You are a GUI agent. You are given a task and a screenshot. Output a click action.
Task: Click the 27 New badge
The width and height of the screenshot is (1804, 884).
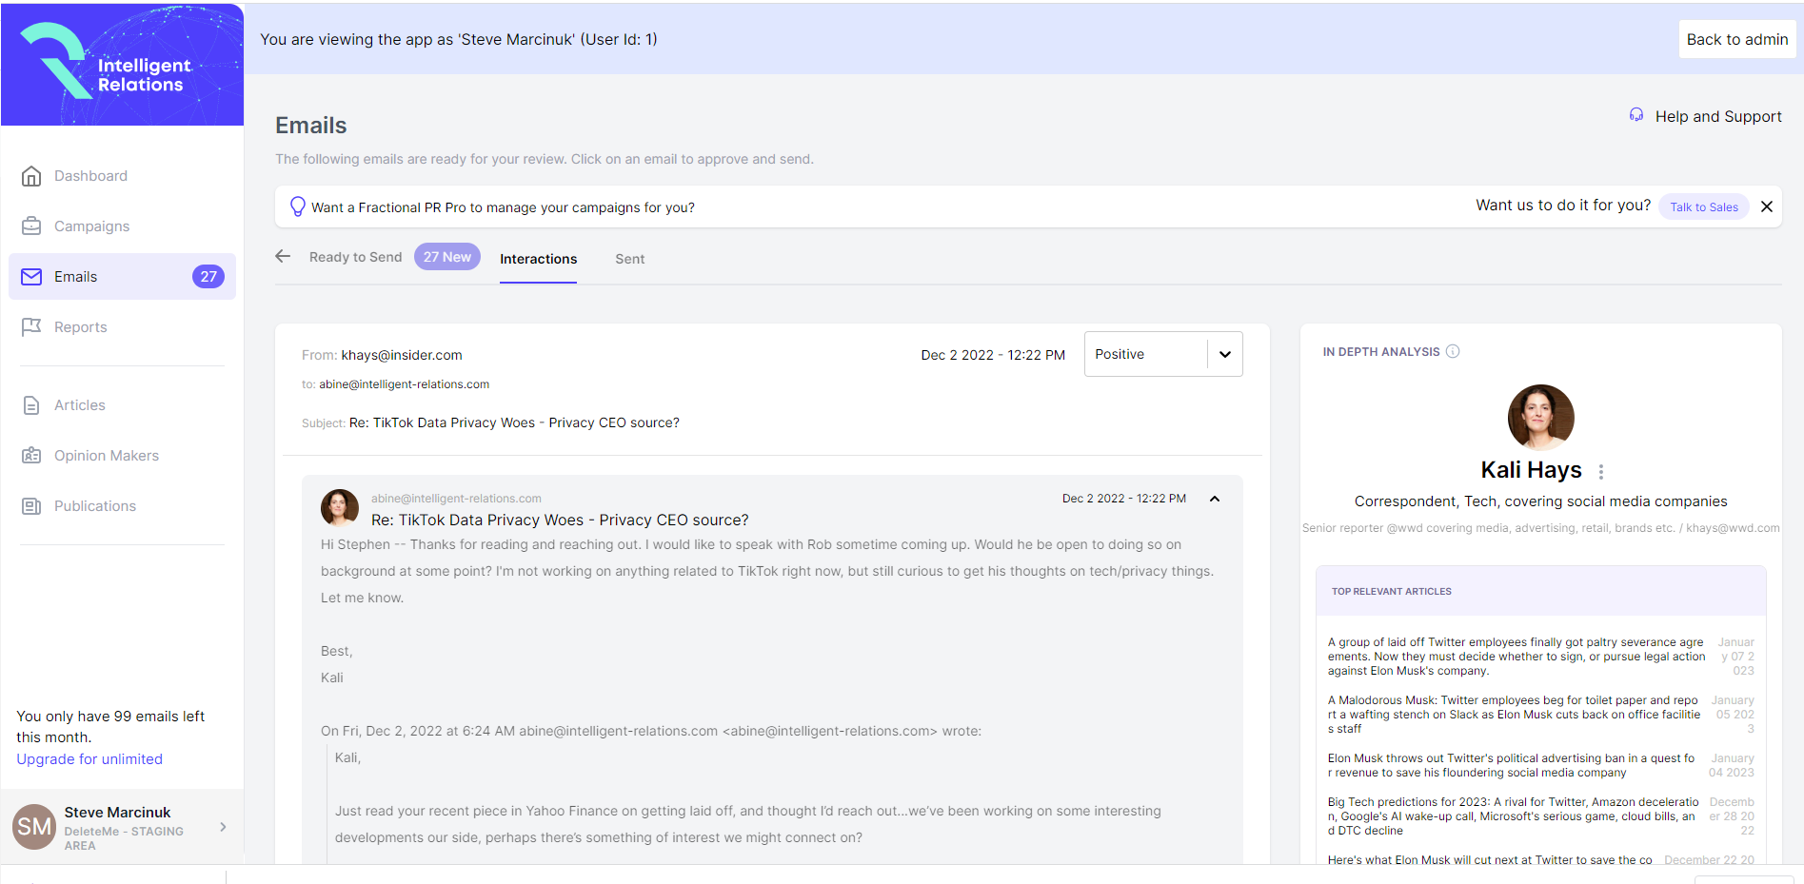447,257
